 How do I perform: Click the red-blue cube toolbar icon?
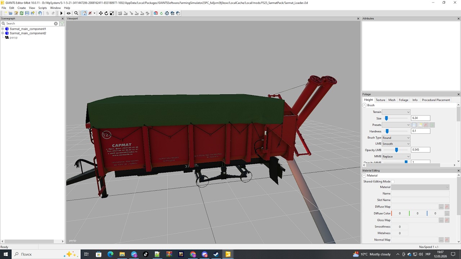(x=156, y=13)
